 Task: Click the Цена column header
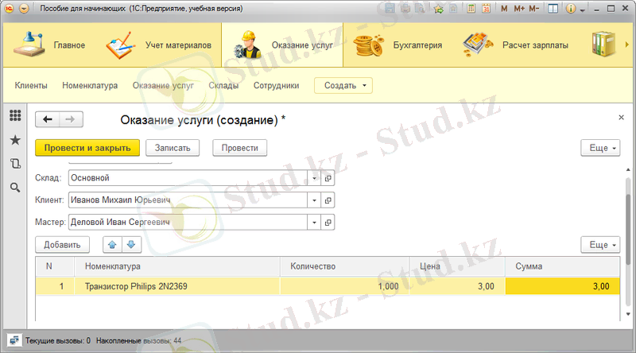point(457,266)
